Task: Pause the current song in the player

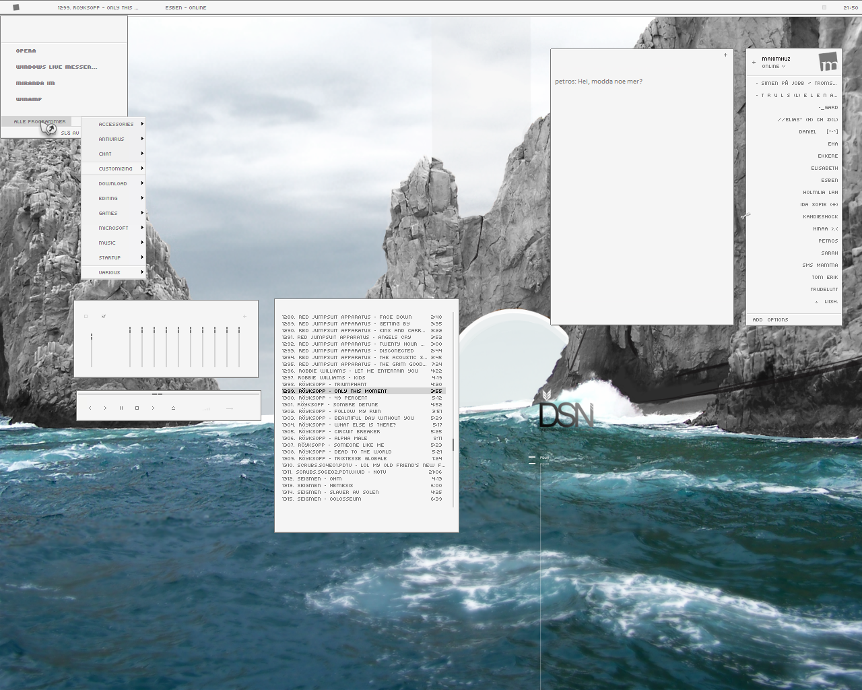Action: (x=121, y=408)
